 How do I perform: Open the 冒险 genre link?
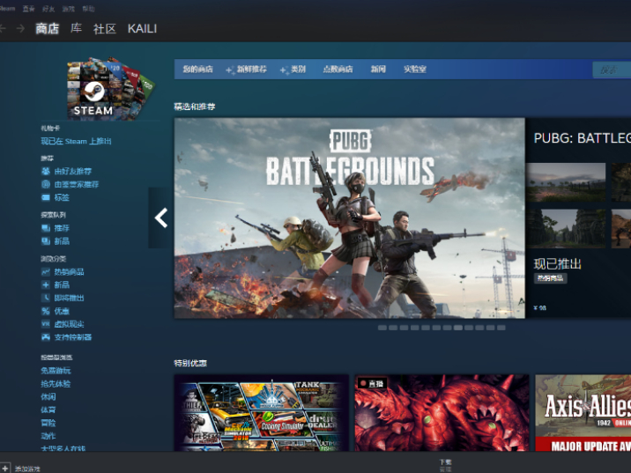point(48,423)
